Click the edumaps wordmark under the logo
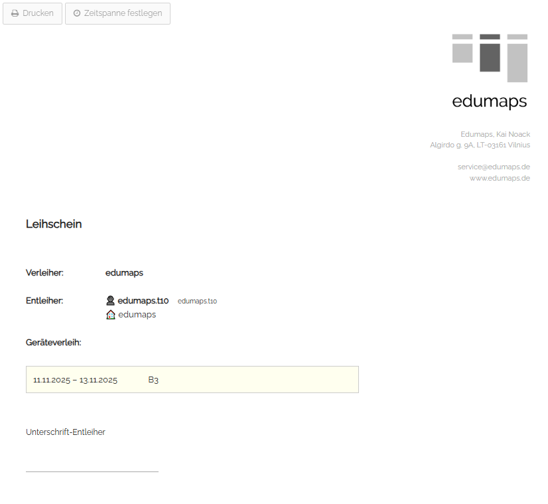This screenshot has height=504, width=548. pyautogui.click(x=489, y=102)
